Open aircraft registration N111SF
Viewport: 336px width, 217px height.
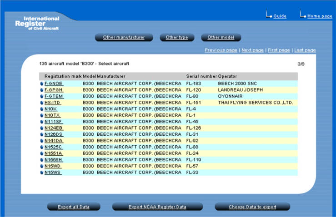[54, 122]
